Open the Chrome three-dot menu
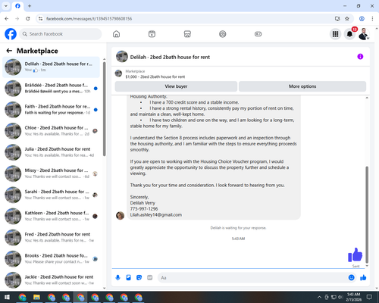Image resolution: width=379 pixels, height=303 pixels. point(372,19)
